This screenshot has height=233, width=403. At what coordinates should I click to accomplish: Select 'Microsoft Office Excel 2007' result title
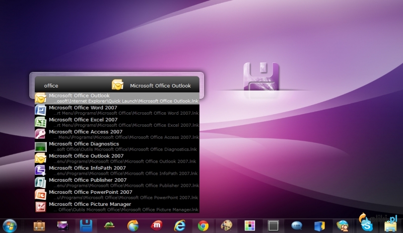coord(83,120)
